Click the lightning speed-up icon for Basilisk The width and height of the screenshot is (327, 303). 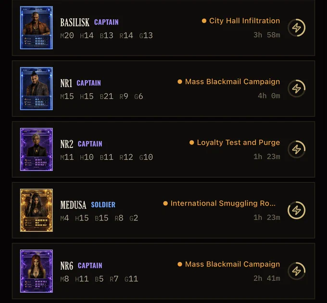point(296,28)
